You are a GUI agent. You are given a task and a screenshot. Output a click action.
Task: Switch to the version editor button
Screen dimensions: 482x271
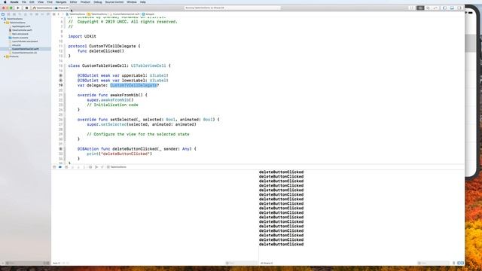435,8
